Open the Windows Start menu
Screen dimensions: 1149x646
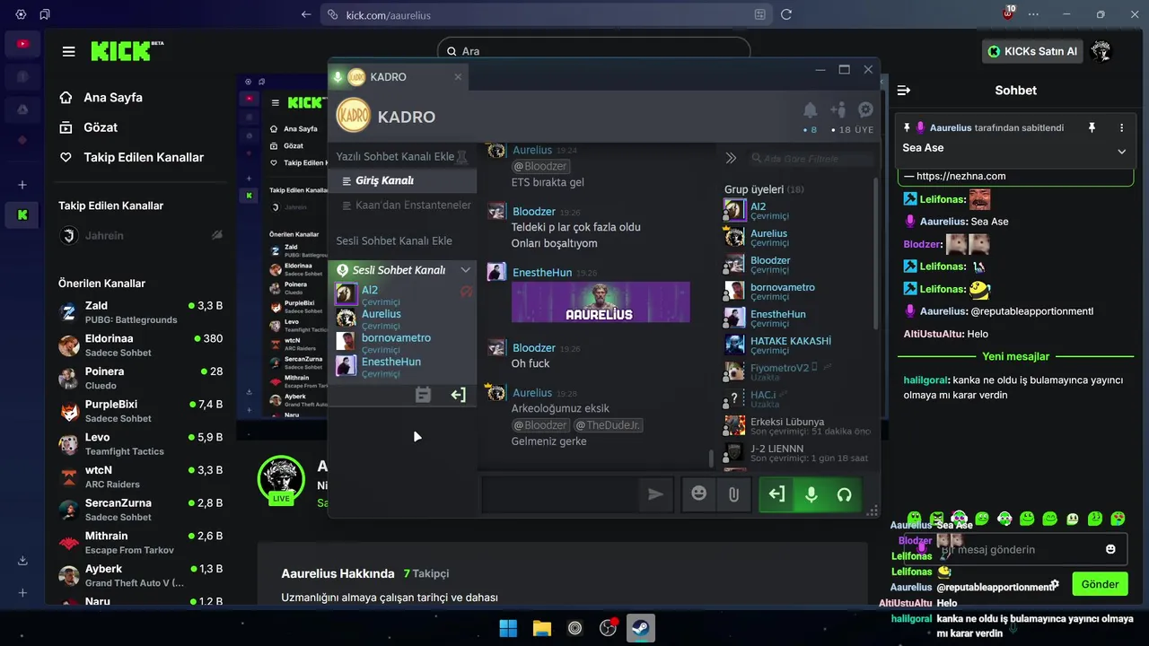pos(508,628)
